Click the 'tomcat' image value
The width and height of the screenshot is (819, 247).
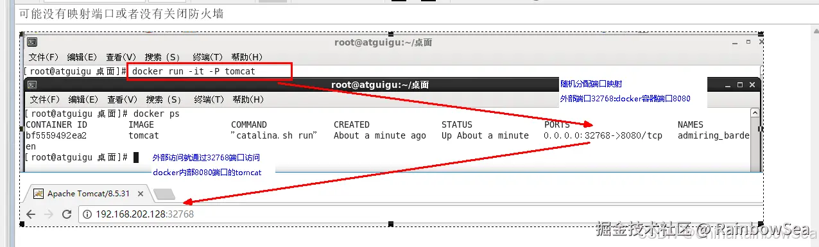pyautogui.click(x=144, y=135)
